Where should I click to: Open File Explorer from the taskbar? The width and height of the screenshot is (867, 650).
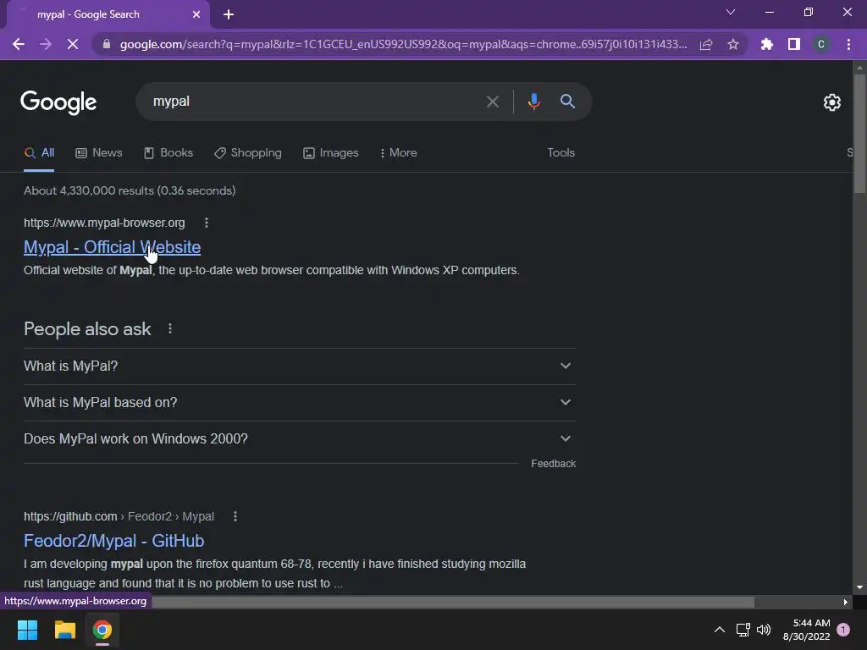[64, 630]
